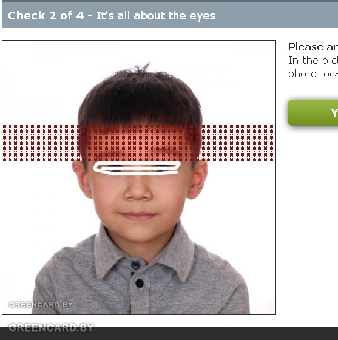Click the 'Check 2 of 4' header bar
Viewport: 338px width, 340px height.
[x=170, y=15]
